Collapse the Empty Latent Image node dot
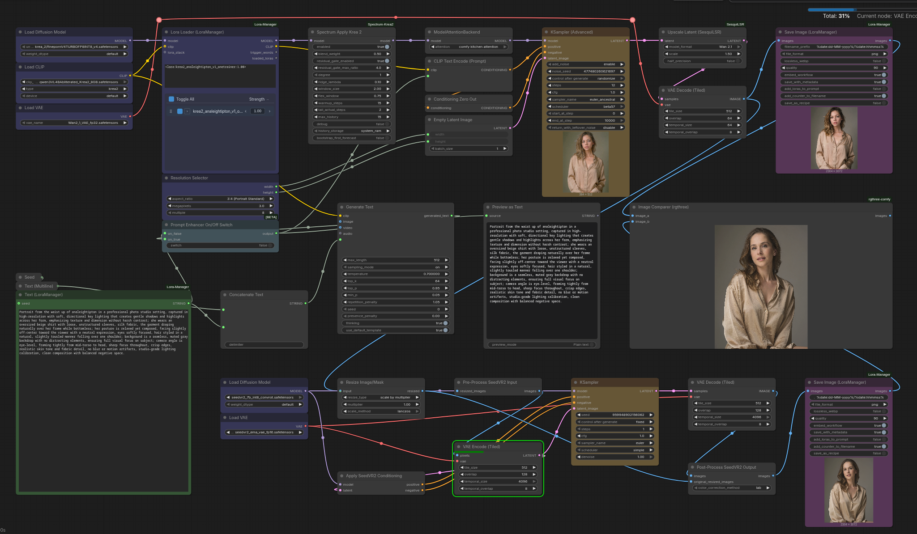This screenshot has width=917, height=534. 429,120
